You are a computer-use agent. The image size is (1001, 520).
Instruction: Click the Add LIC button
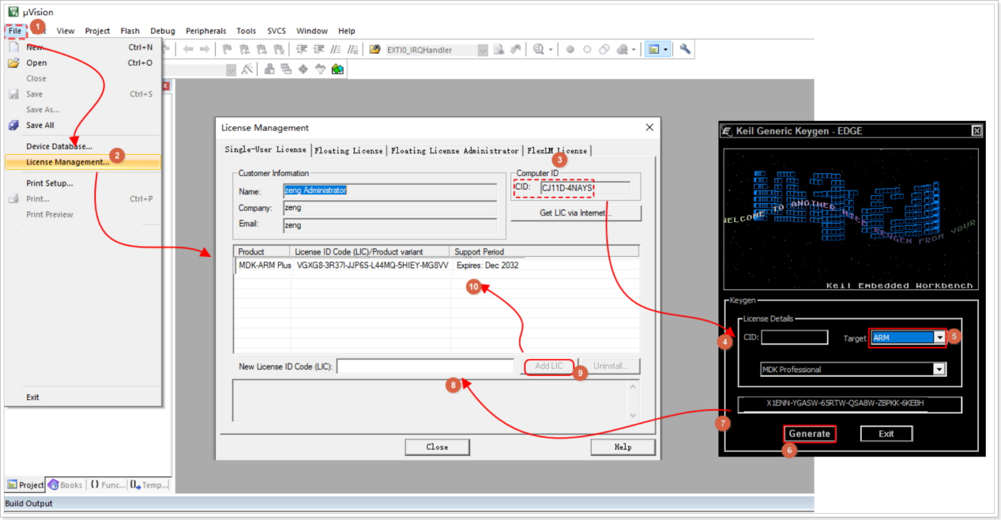pyautogui.click(x=549, y=366)
